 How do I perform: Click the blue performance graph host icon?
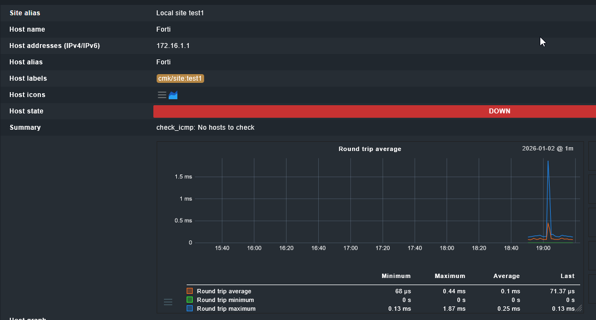[173, 95]
